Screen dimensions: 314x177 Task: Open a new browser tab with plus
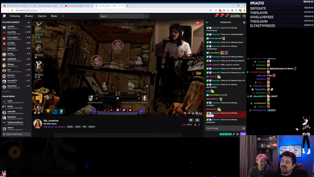pos(128,6)
